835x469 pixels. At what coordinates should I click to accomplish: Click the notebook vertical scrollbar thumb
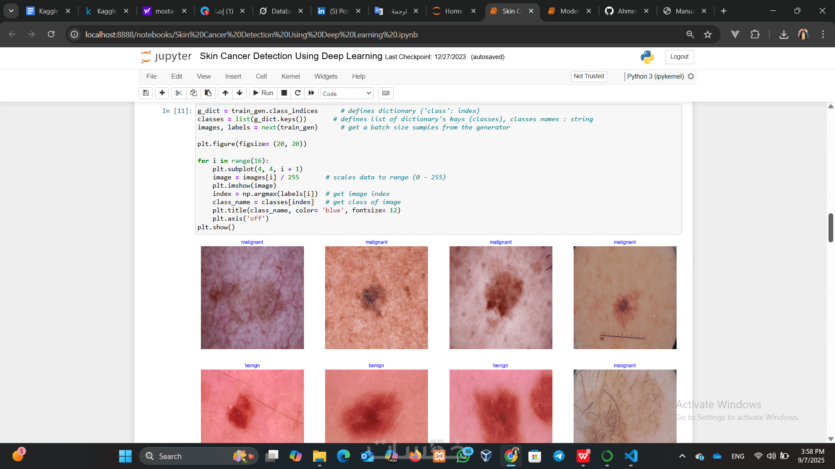[x=830, y=228]
